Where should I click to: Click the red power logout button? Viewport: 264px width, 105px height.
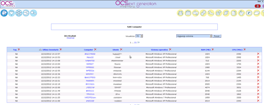pos(258,6)
